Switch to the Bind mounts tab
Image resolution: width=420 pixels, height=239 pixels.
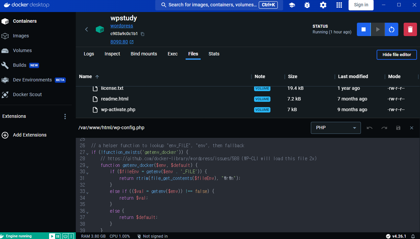click(x=144, y=54)
